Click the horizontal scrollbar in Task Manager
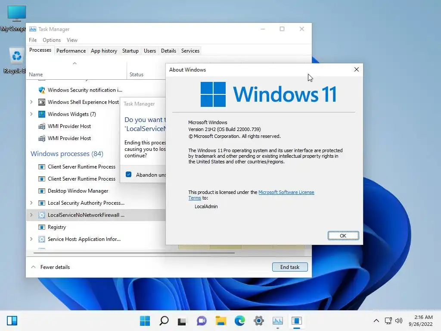Viewport: 441px width, 331px height. [x=134, y=253]
